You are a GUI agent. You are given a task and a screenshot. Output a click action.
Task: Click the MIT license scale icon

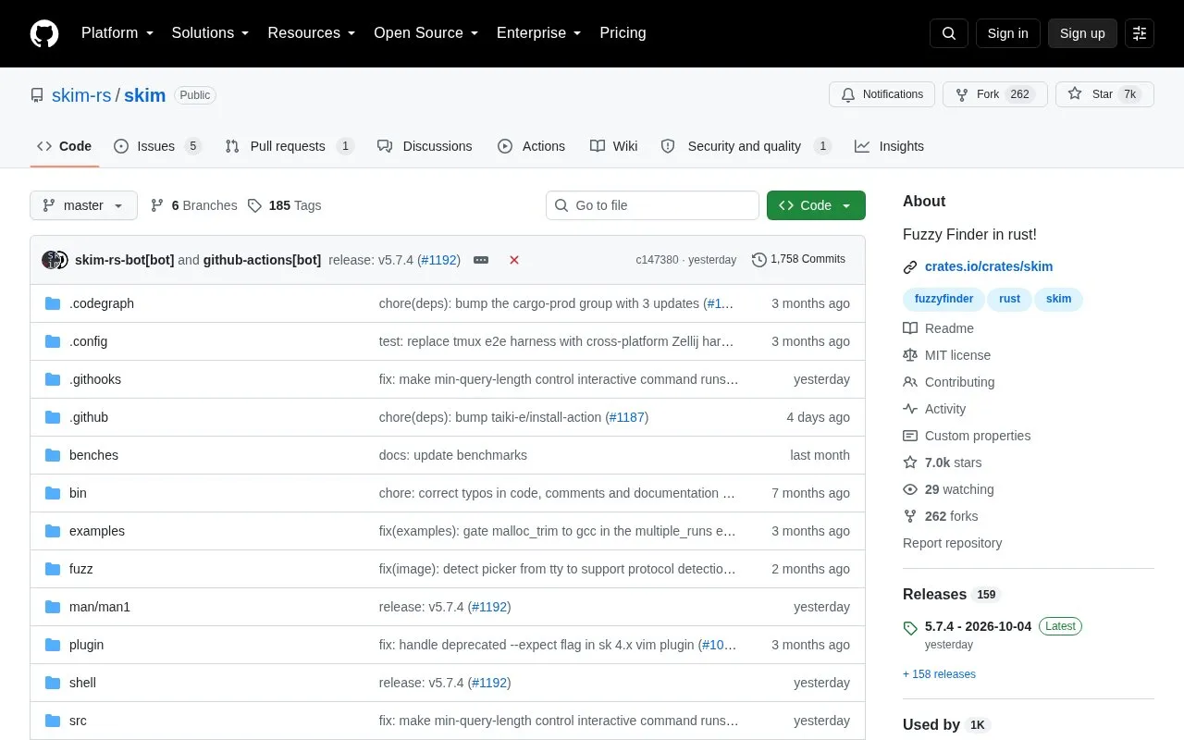tap(910, 355)
